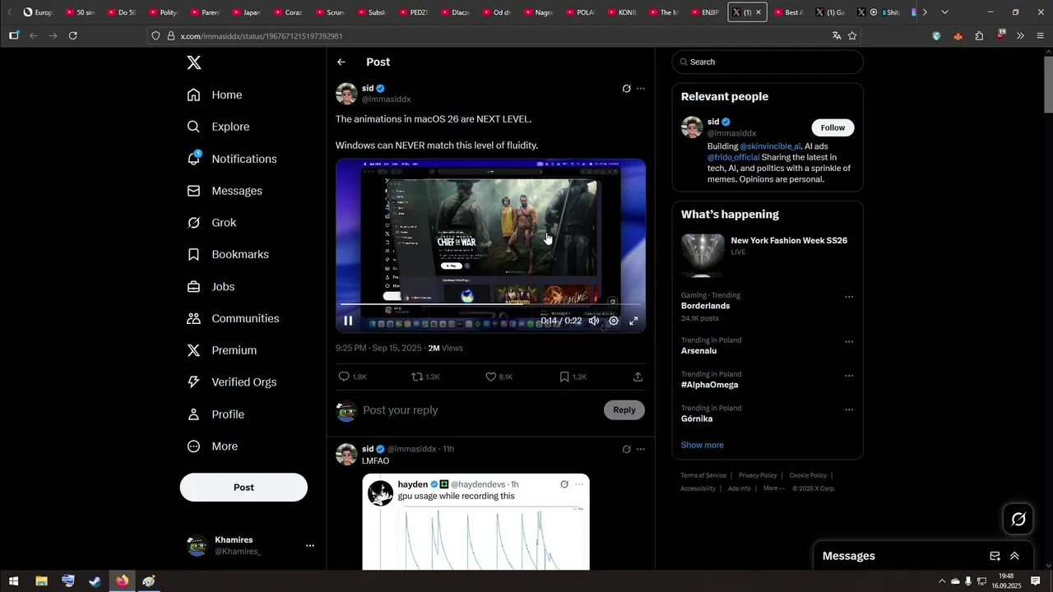Open New York Fashion Week SS26 event
The height and width of the screenshot is (592, 1053).
point(768,254)
